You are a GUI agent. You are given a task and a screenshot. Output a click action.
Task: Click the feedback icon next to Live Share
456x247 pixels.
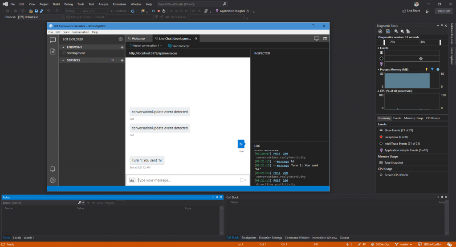pyautogui.click(x=427, y=11)
